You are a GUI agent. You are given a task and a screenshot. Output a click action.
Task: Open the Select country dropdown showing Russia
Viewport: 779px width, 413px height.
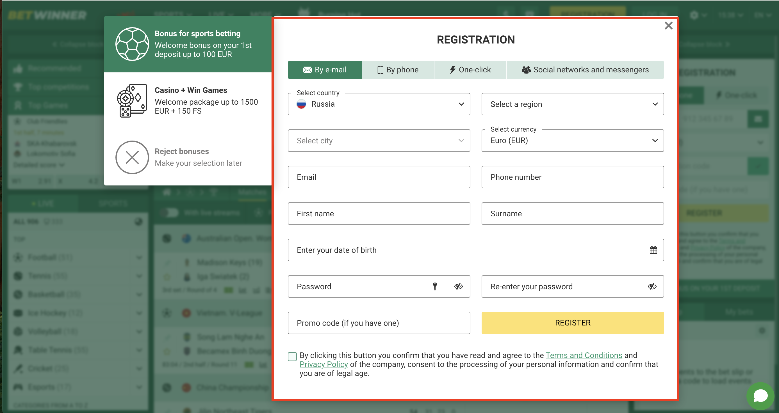pyautogui.click(x=379, y=104)
